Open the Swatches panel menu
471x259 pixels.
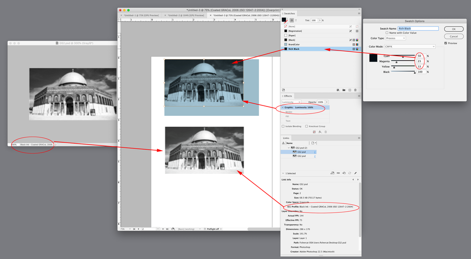pos(359,14)
